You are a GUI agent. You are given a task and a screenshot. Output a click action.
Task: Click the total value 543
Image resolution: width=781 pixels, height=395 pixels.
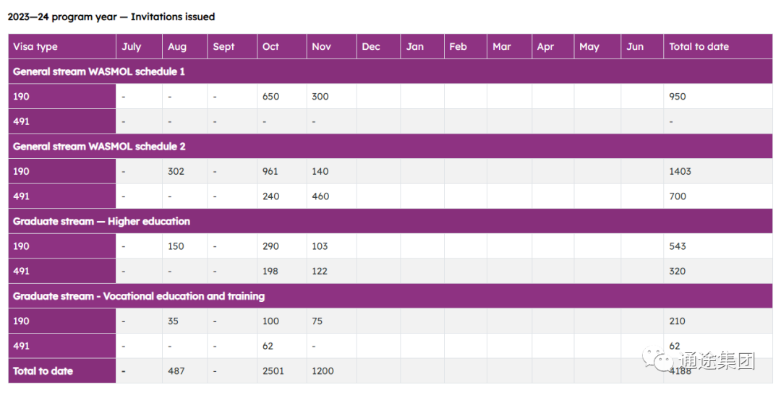[678, 246]
